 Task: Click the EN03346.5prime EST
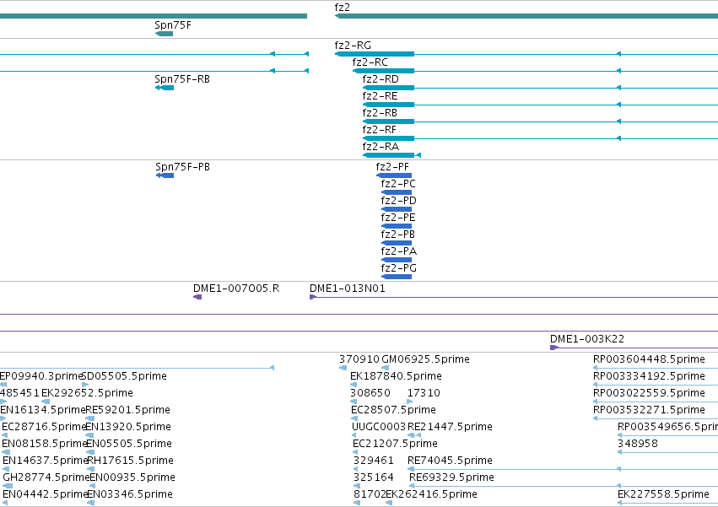(x=90, y=503)
